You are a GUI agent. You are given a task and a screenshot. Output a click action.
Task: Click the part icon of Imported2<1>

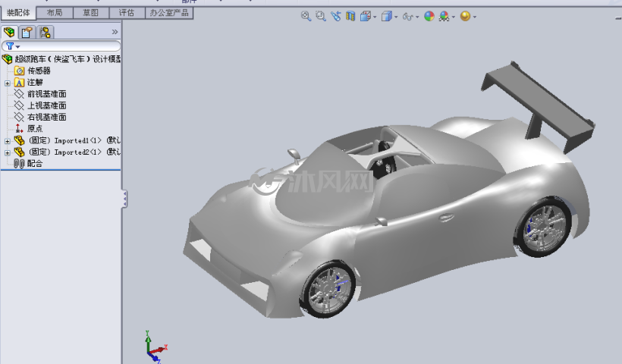[x=19, y=152]
